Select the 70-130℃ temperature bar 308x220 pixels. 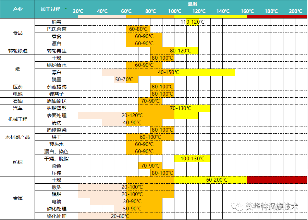[174, 108]
